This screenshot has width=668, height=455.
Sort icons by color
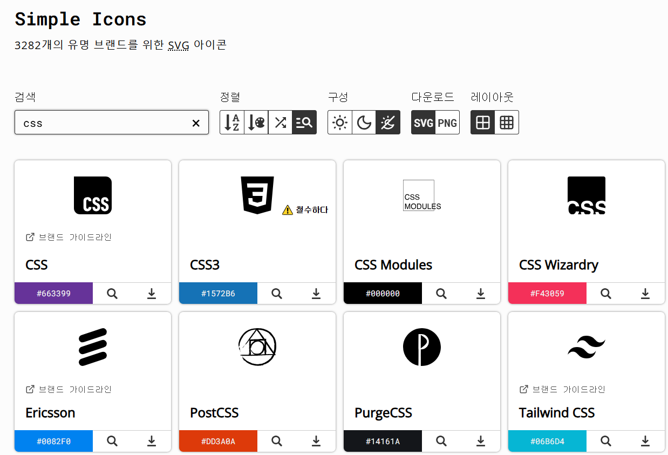[x=256, y=123]
